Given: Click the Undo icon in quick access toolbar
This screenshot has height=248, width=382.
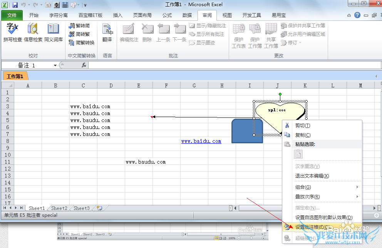Looking at the screenshot, I should (x=23, y=5).
